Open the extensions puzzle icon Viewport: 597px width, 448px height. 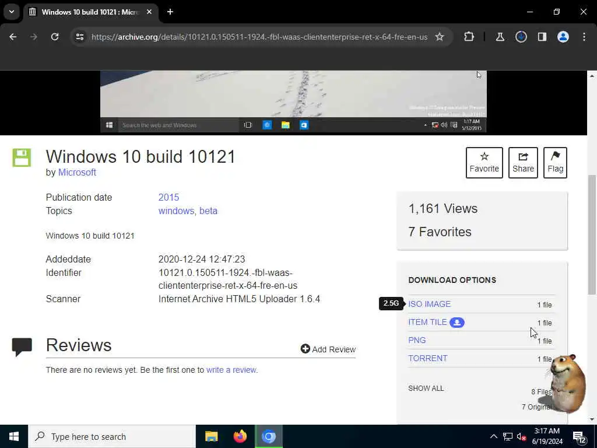(x=469, y=37)
